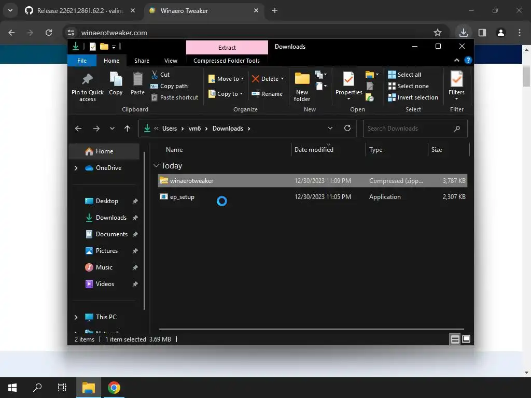This screenshot has height=398, width=531.
Task: Click Cut in Clipboard group
Action: point(161,75)
